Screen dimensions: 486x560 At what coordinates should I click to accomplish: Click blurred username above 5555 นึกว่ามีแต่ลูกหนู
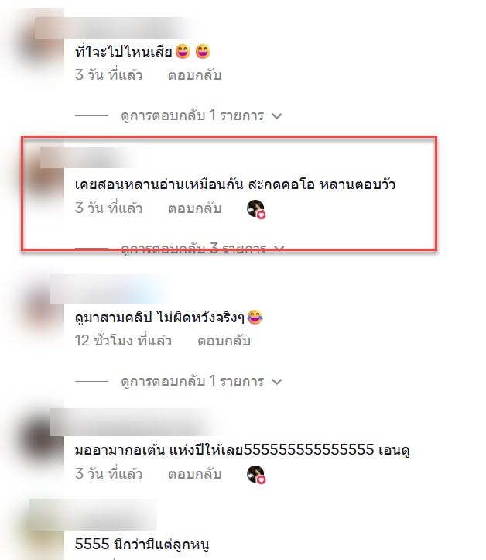(94, 514)
